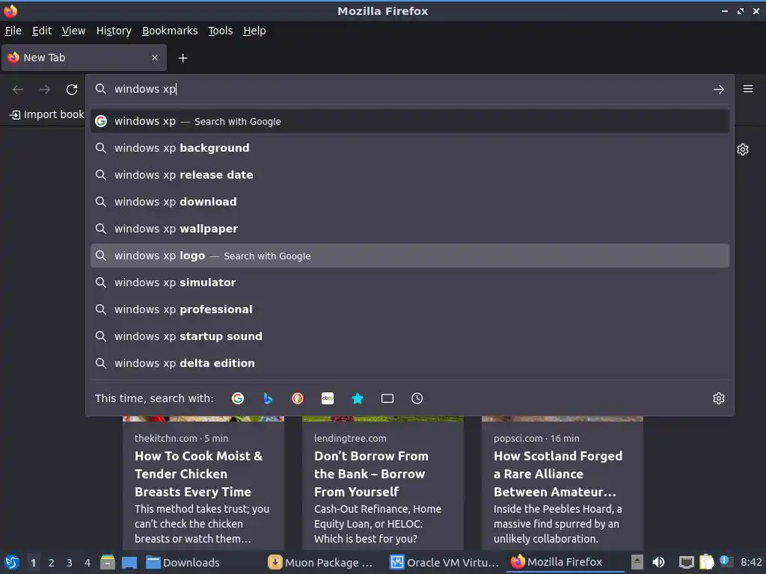The height and width of the screenshot is (574, 766).
Task: Open the File menu
Action: pyautogui.click(x=13, y=31)
